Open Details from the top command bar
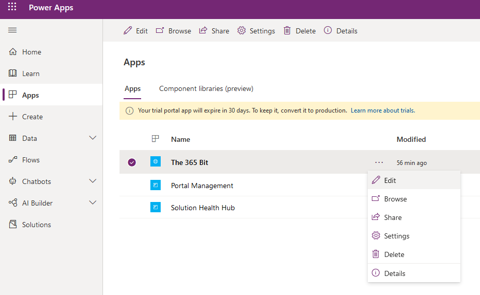The image size is (480, 295). click(340, 31)
